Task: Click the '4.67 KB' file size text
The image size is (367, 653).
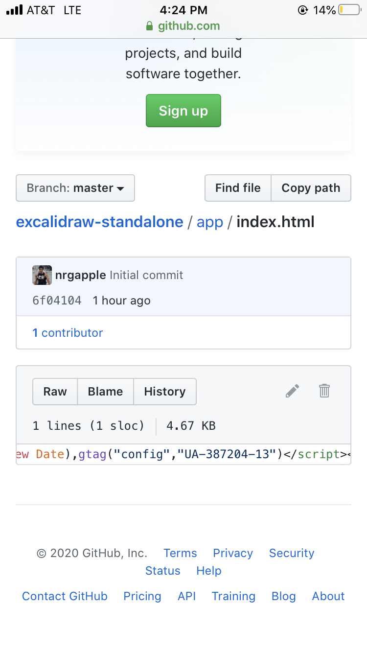Action: [x=191, y=426]
